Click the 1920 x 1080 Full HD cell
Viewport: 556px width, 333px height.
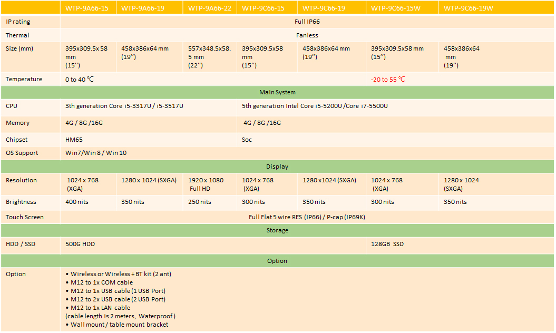(x=206, y=184)
